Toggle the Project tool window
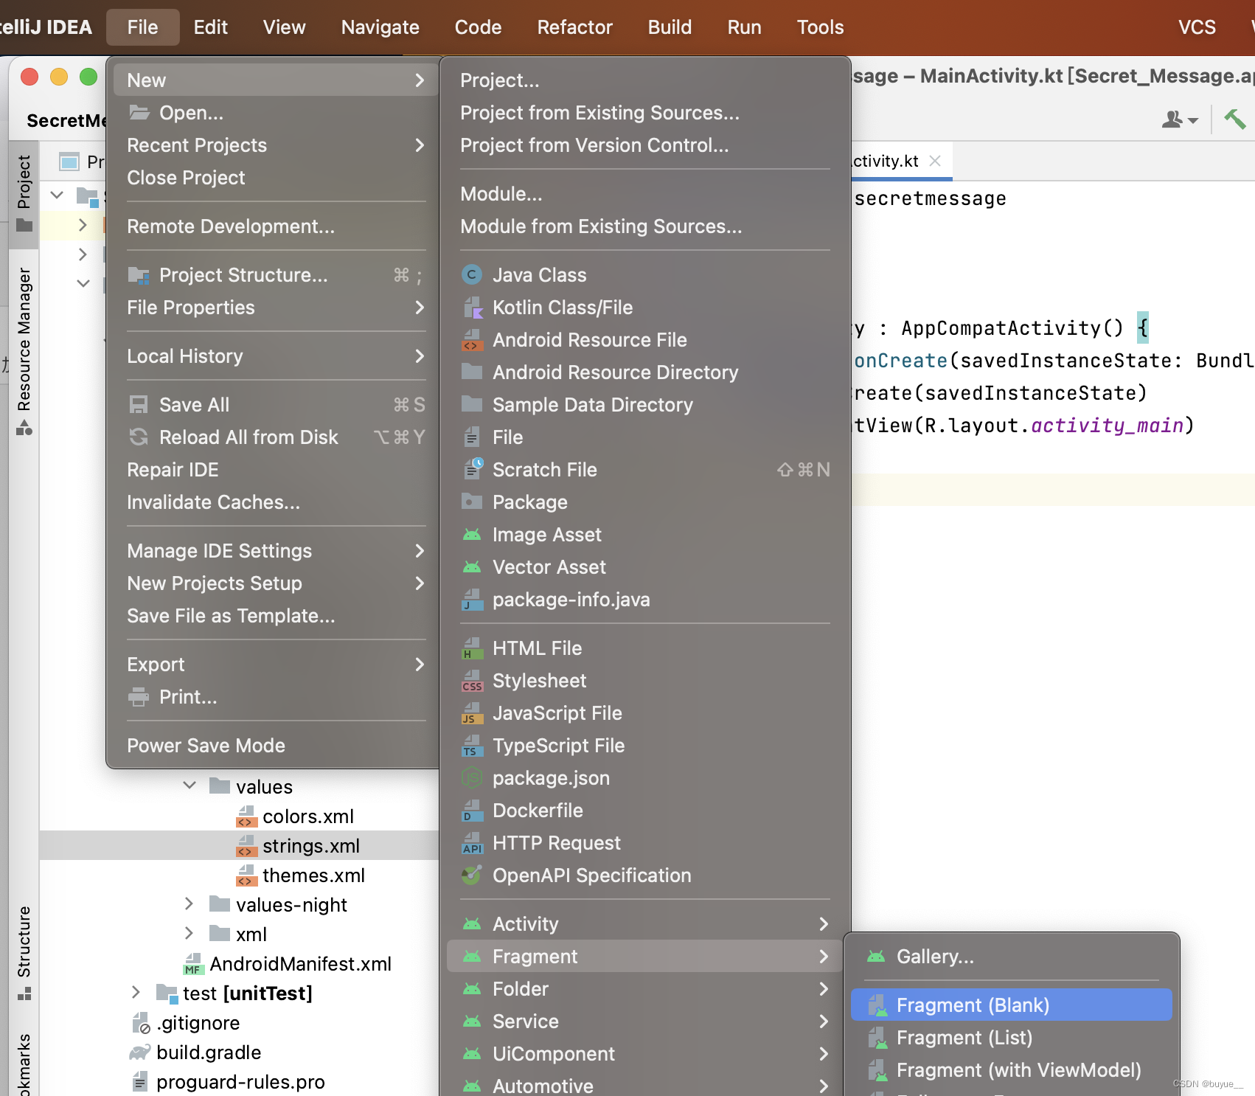The width and height of the screenshot is (1255, 1096). point(24,193)
